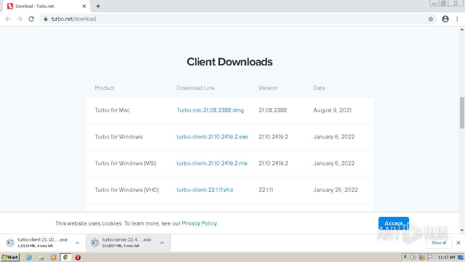Download Turbo.net-21.08.2388.dmg
465x262 pixels.
click(210, 110)
